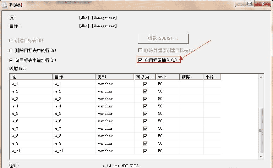273x168 pixels.
Task: Toggle nullable checkbox in a_5 row
Action: click(x=145, y=114)
